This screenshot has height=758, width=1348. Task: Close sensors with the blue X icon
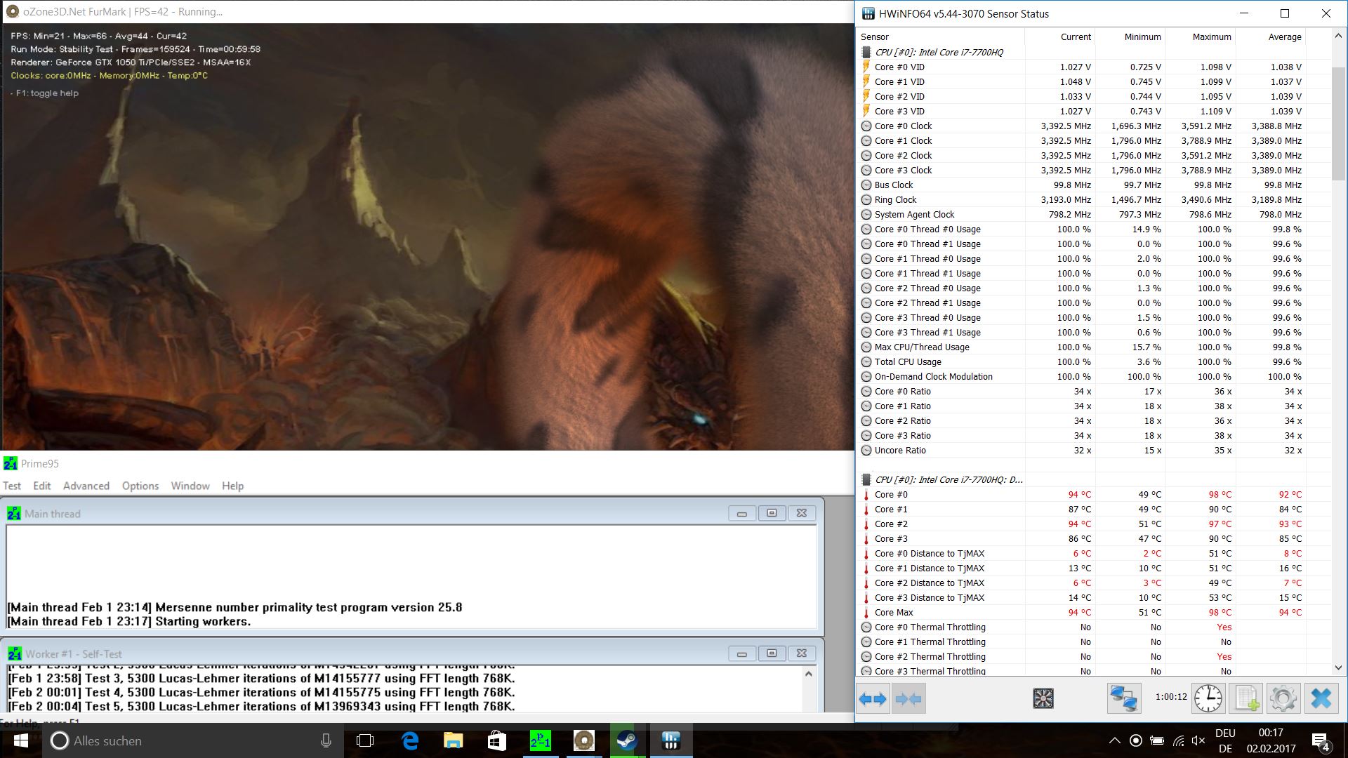[x=1321, y=699]
